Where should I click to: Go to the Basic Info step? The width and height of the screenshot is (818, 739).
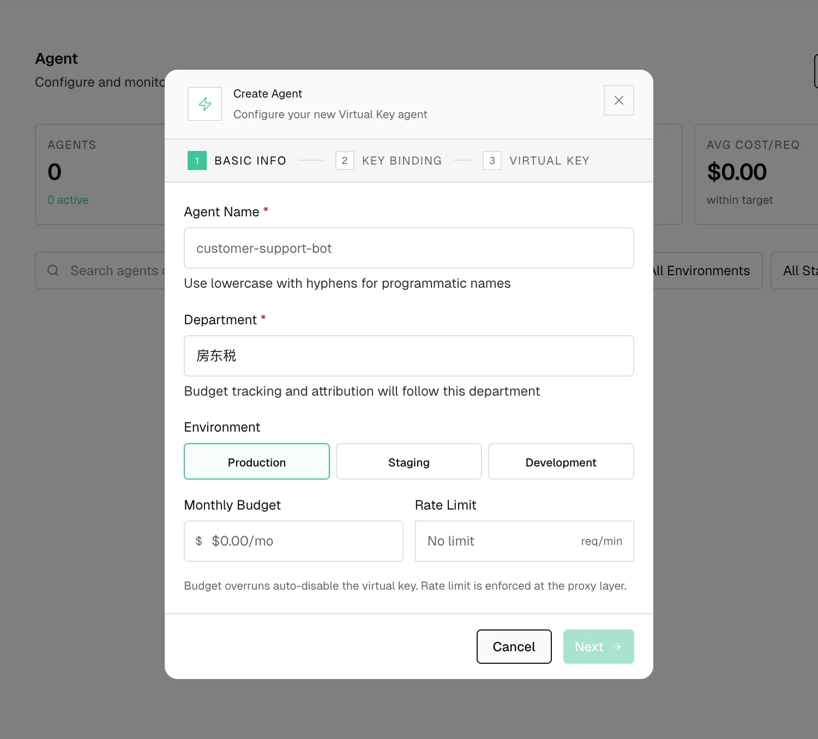click(237, 161)
